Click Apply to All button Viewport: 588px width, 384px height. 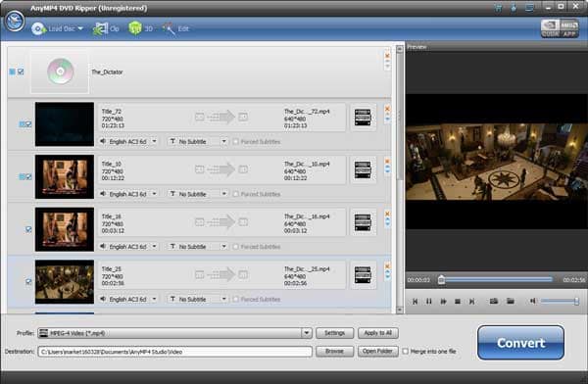click(x=378, y=333)
